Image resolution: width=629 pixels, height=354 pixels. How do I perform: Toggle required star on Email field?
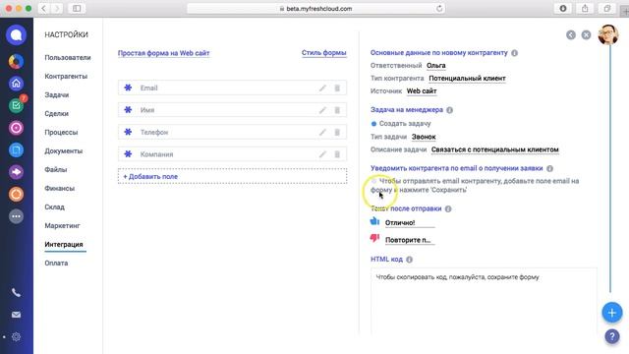(128, 88)
